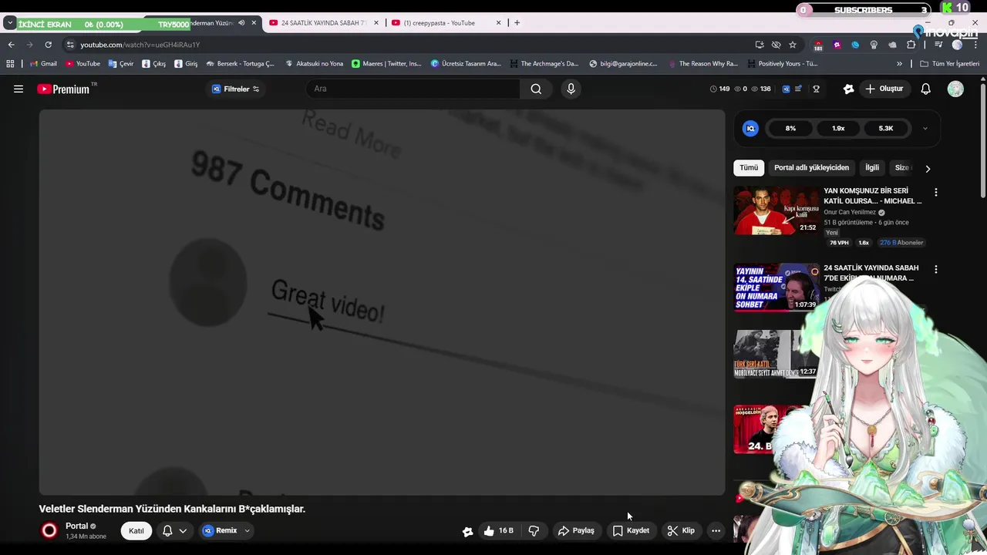Open new browser tab with plus
987x555 pixels.
click(517, 23)
